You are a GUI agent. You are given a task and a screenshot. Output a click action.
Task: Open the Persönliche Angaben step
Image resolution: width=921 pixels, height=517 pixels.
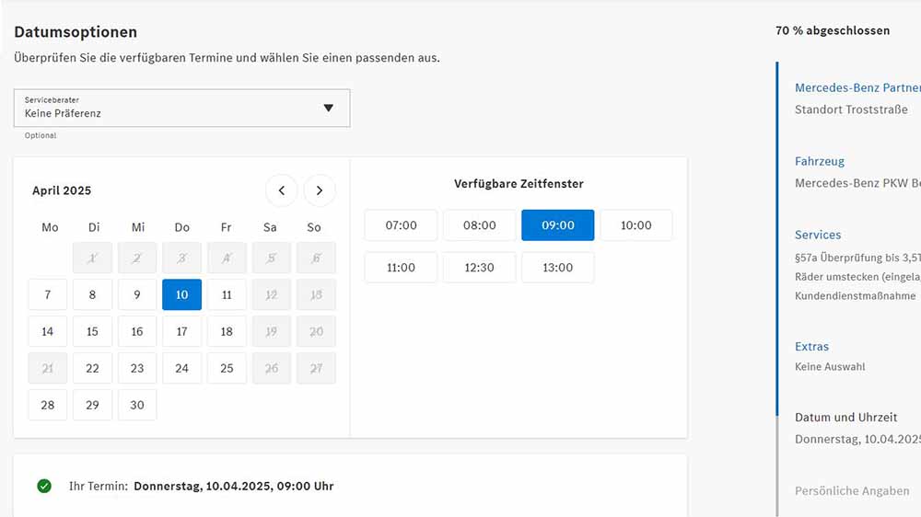(852, 491)
